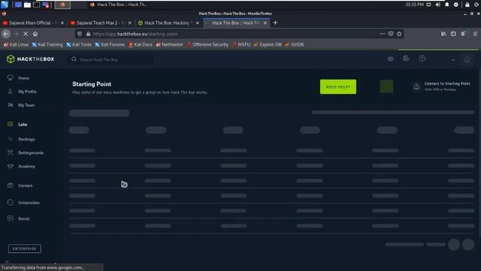Viewport: 481px width, 271px height.
Task: Open the Home sidebar item
Action: tap(18, 78)
